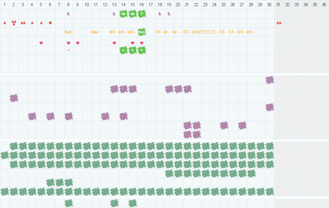Select the purple 'k' marker on day 13
329x208 pixels.
[114, 14]
